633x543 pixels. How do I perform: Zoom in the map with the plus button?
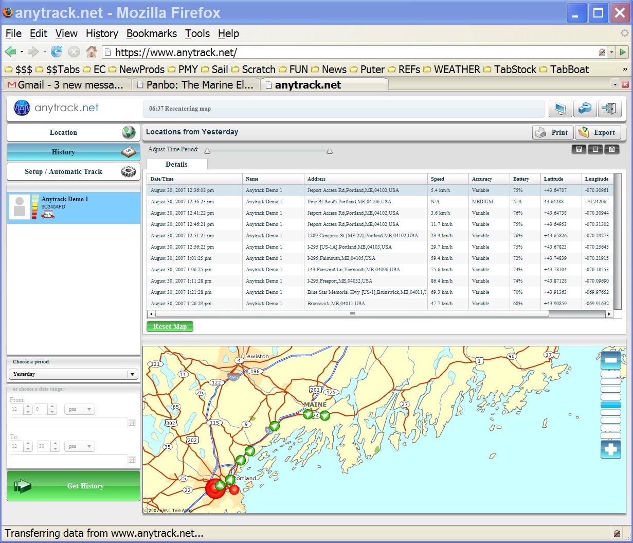click(x=611, y=449)
